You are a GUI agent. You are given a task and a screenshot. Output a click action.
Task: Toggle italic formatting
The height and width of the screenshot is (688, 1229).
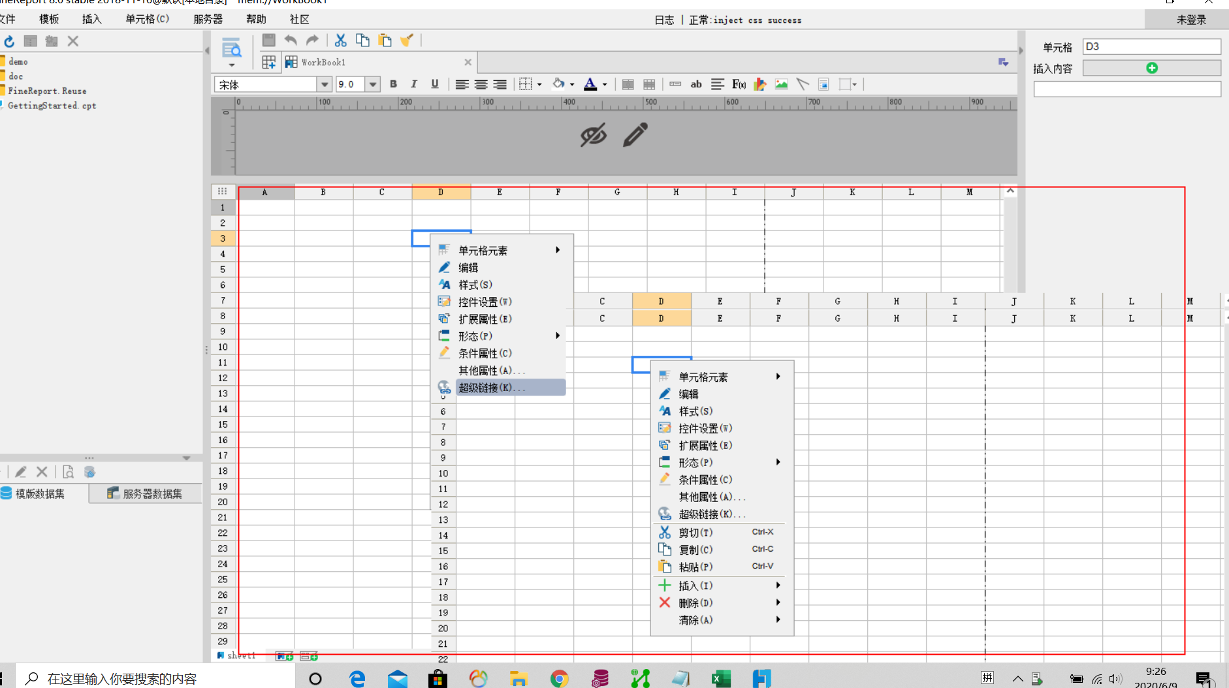click(x=413, y=84)
